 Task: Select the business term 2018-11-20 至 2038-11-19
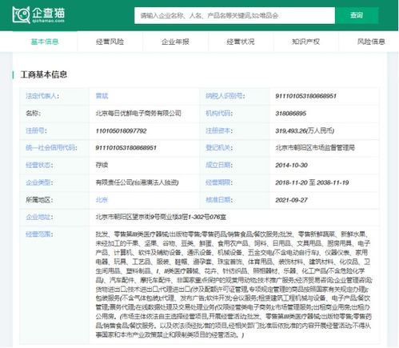[x=312, y=182]
